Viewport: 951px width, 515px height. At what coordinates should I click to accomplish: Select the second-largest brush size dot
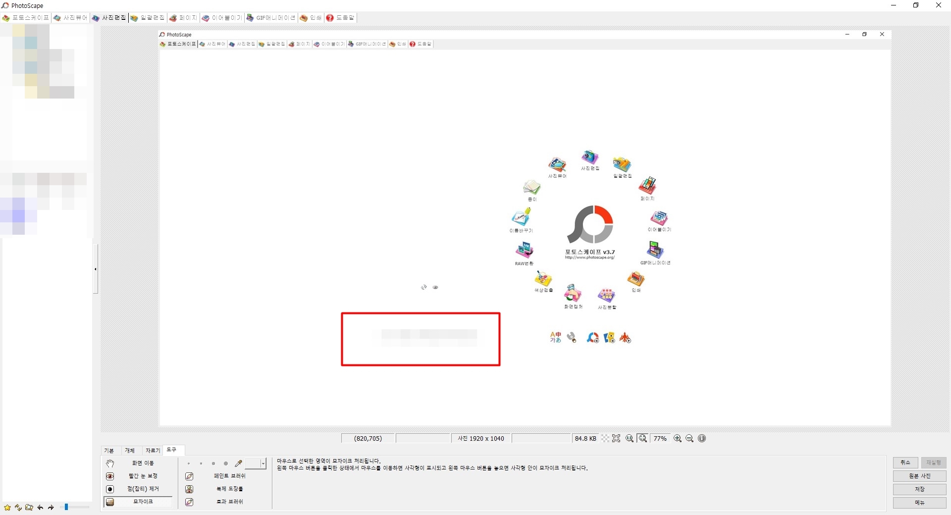point(213,464)
